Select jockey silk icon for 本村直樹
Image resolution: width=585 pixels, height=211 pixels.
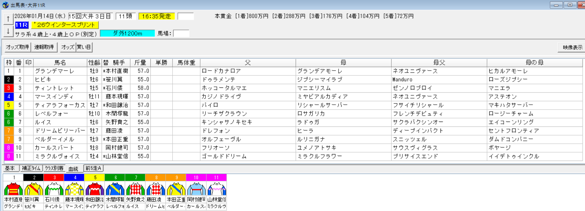click(x=13, y=189)
